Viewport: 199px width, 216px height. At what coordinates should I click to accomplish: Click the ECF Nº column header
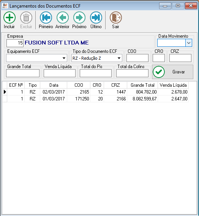point(16,85)
